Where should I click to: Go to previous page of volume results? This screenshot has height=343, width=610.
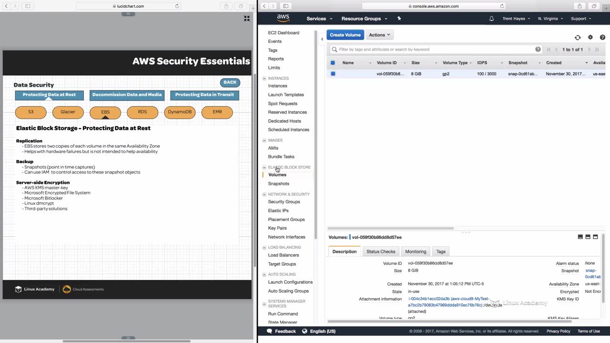[556, 50]
